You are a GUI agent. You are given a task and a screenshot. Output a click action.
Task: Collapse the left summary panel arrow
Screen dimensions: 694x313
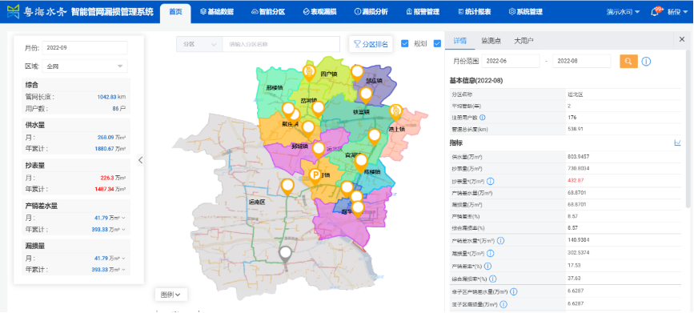coord(141,160)
